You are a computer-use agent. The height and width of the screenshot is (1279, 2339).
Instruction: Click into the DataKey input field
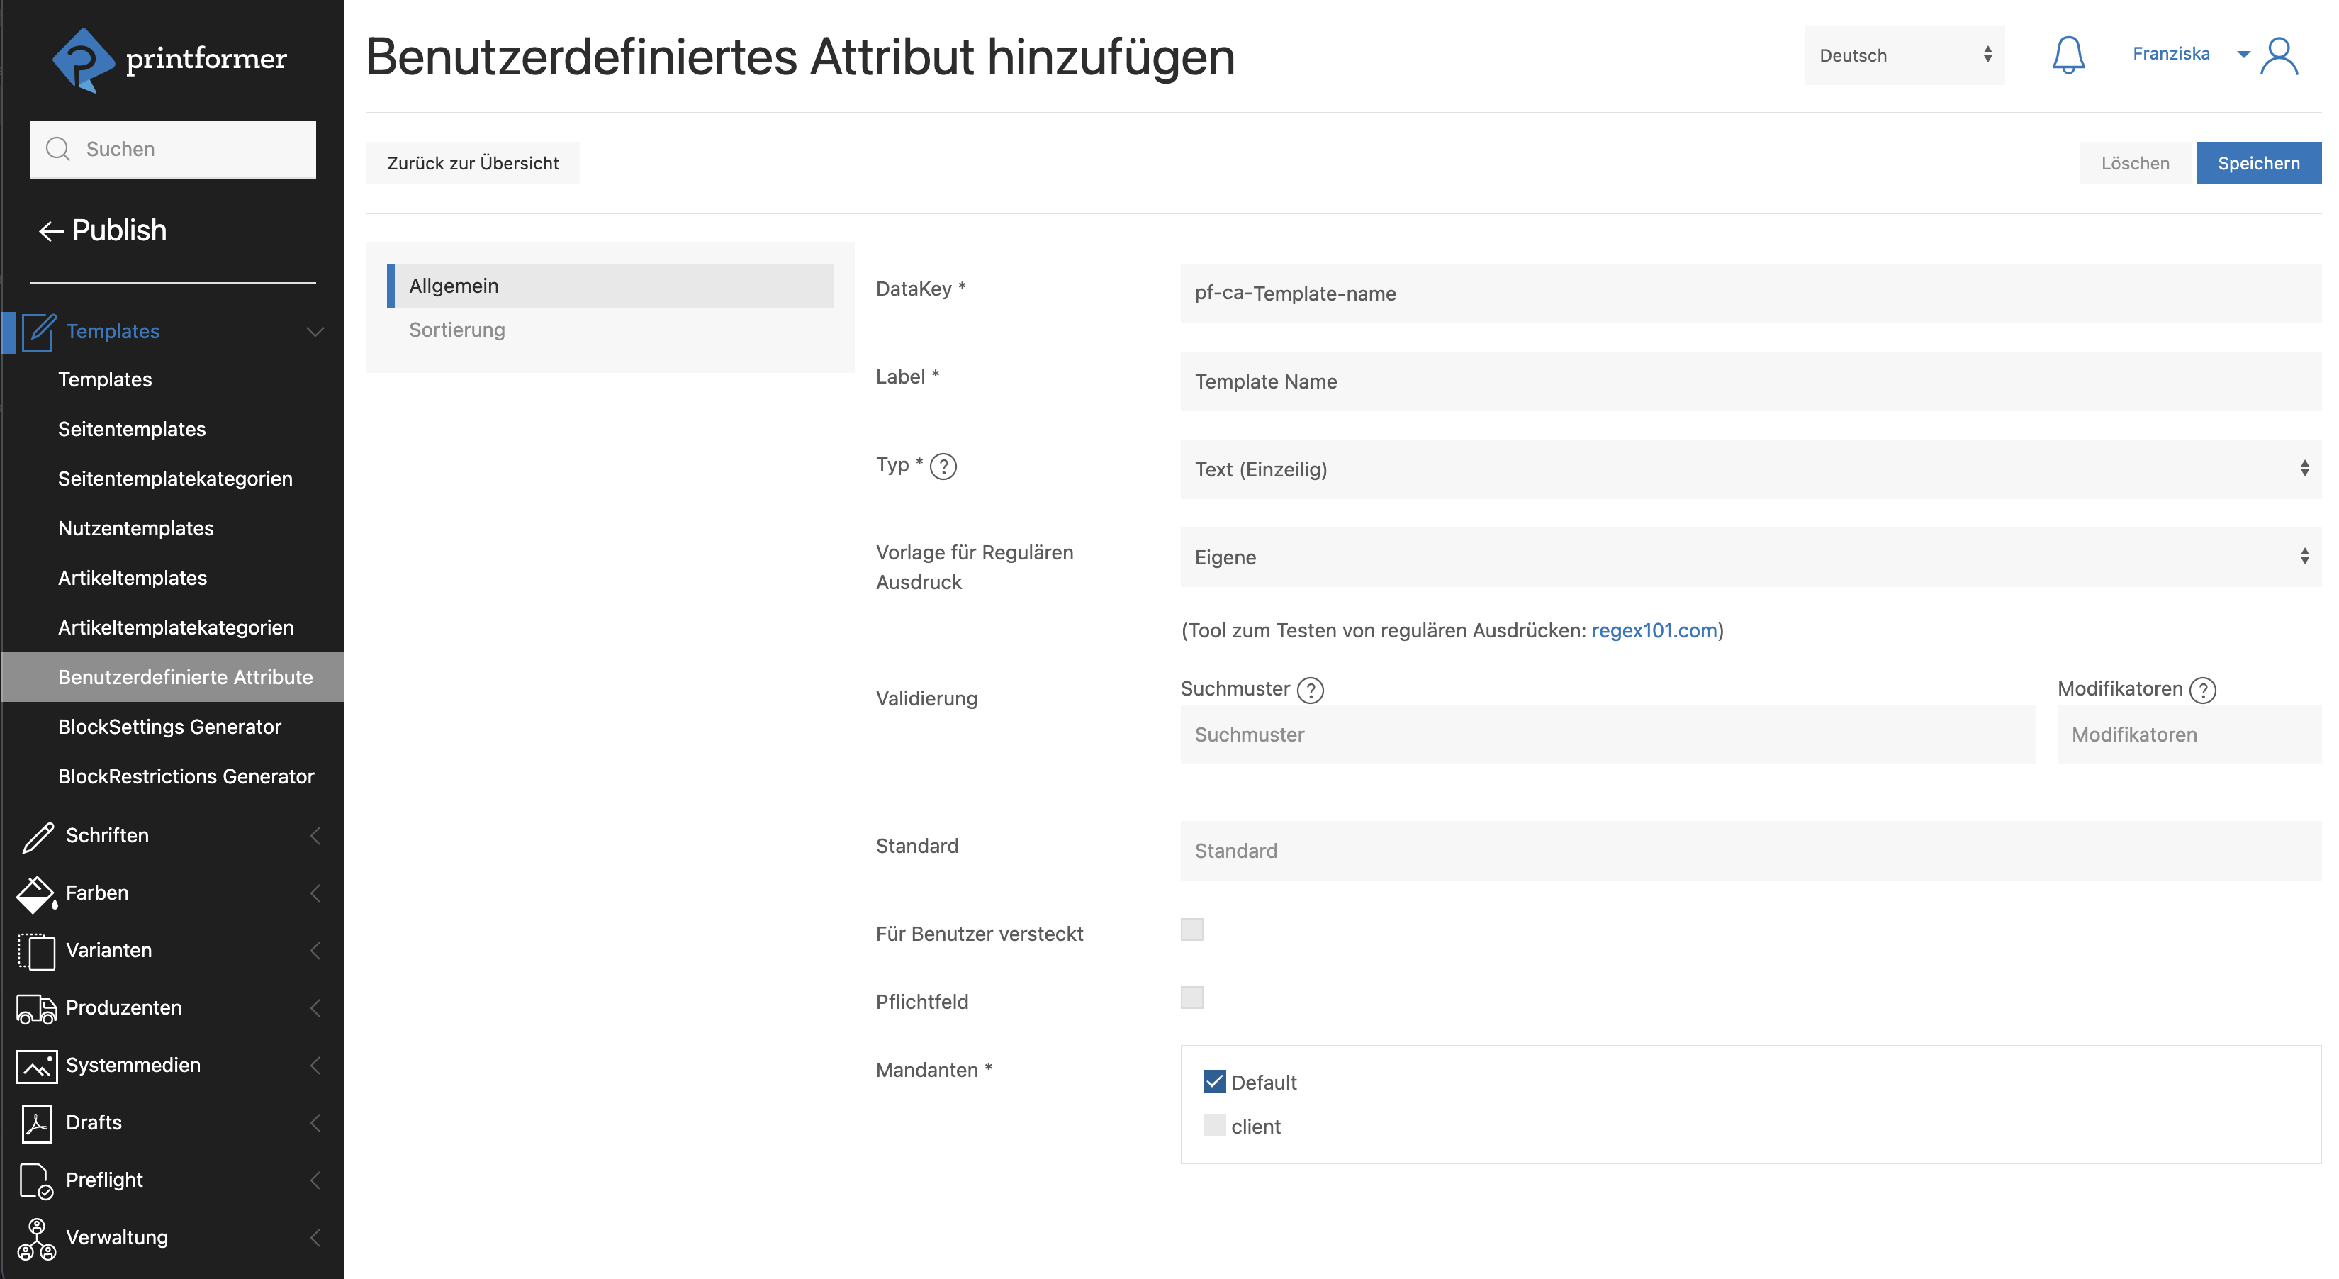[x=1749, y=294]
